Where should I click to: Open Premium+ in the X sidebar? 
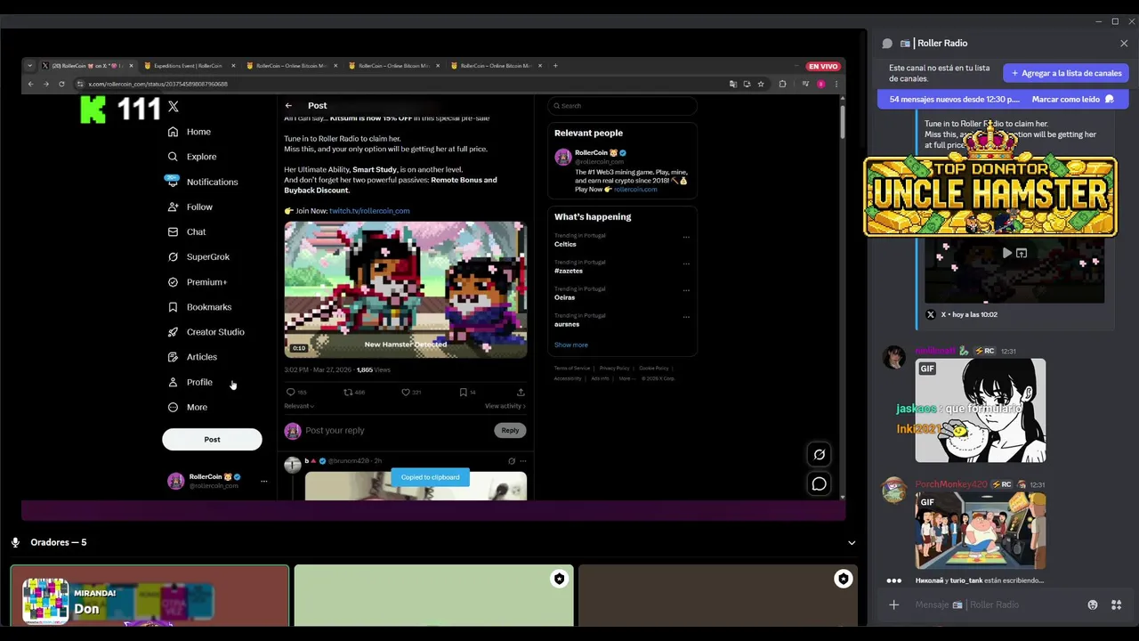point(198,282)
